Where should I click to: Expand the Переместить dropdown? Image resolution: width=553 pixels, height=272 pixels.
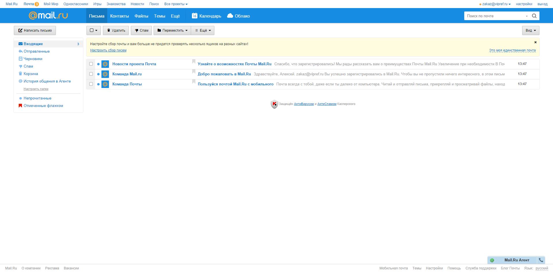pyautogui.click(x=172, y=30)
